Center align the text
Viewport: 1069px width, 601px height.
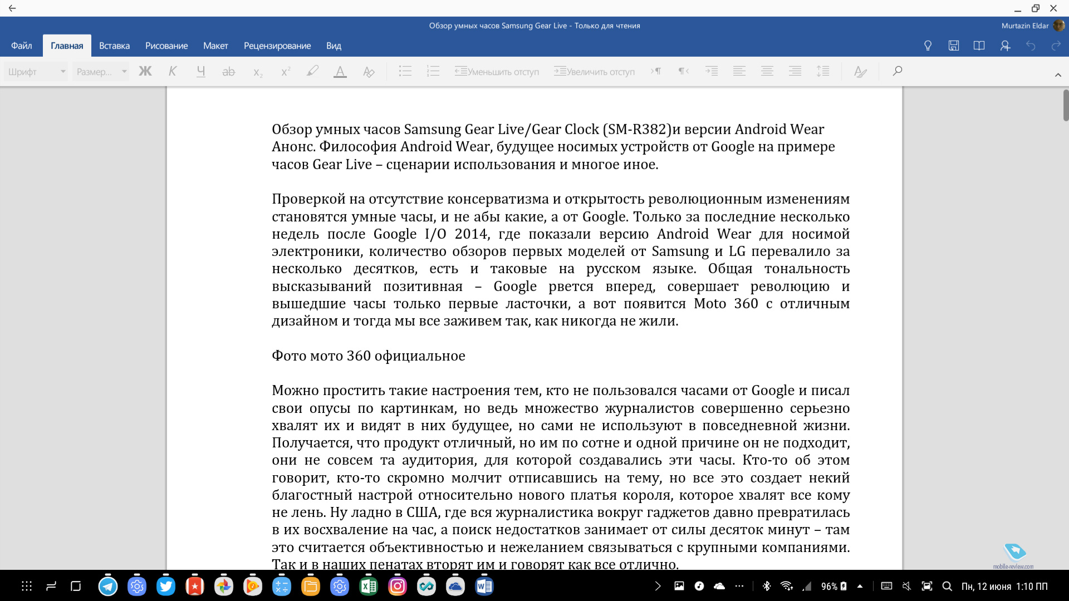coord(767,71)
